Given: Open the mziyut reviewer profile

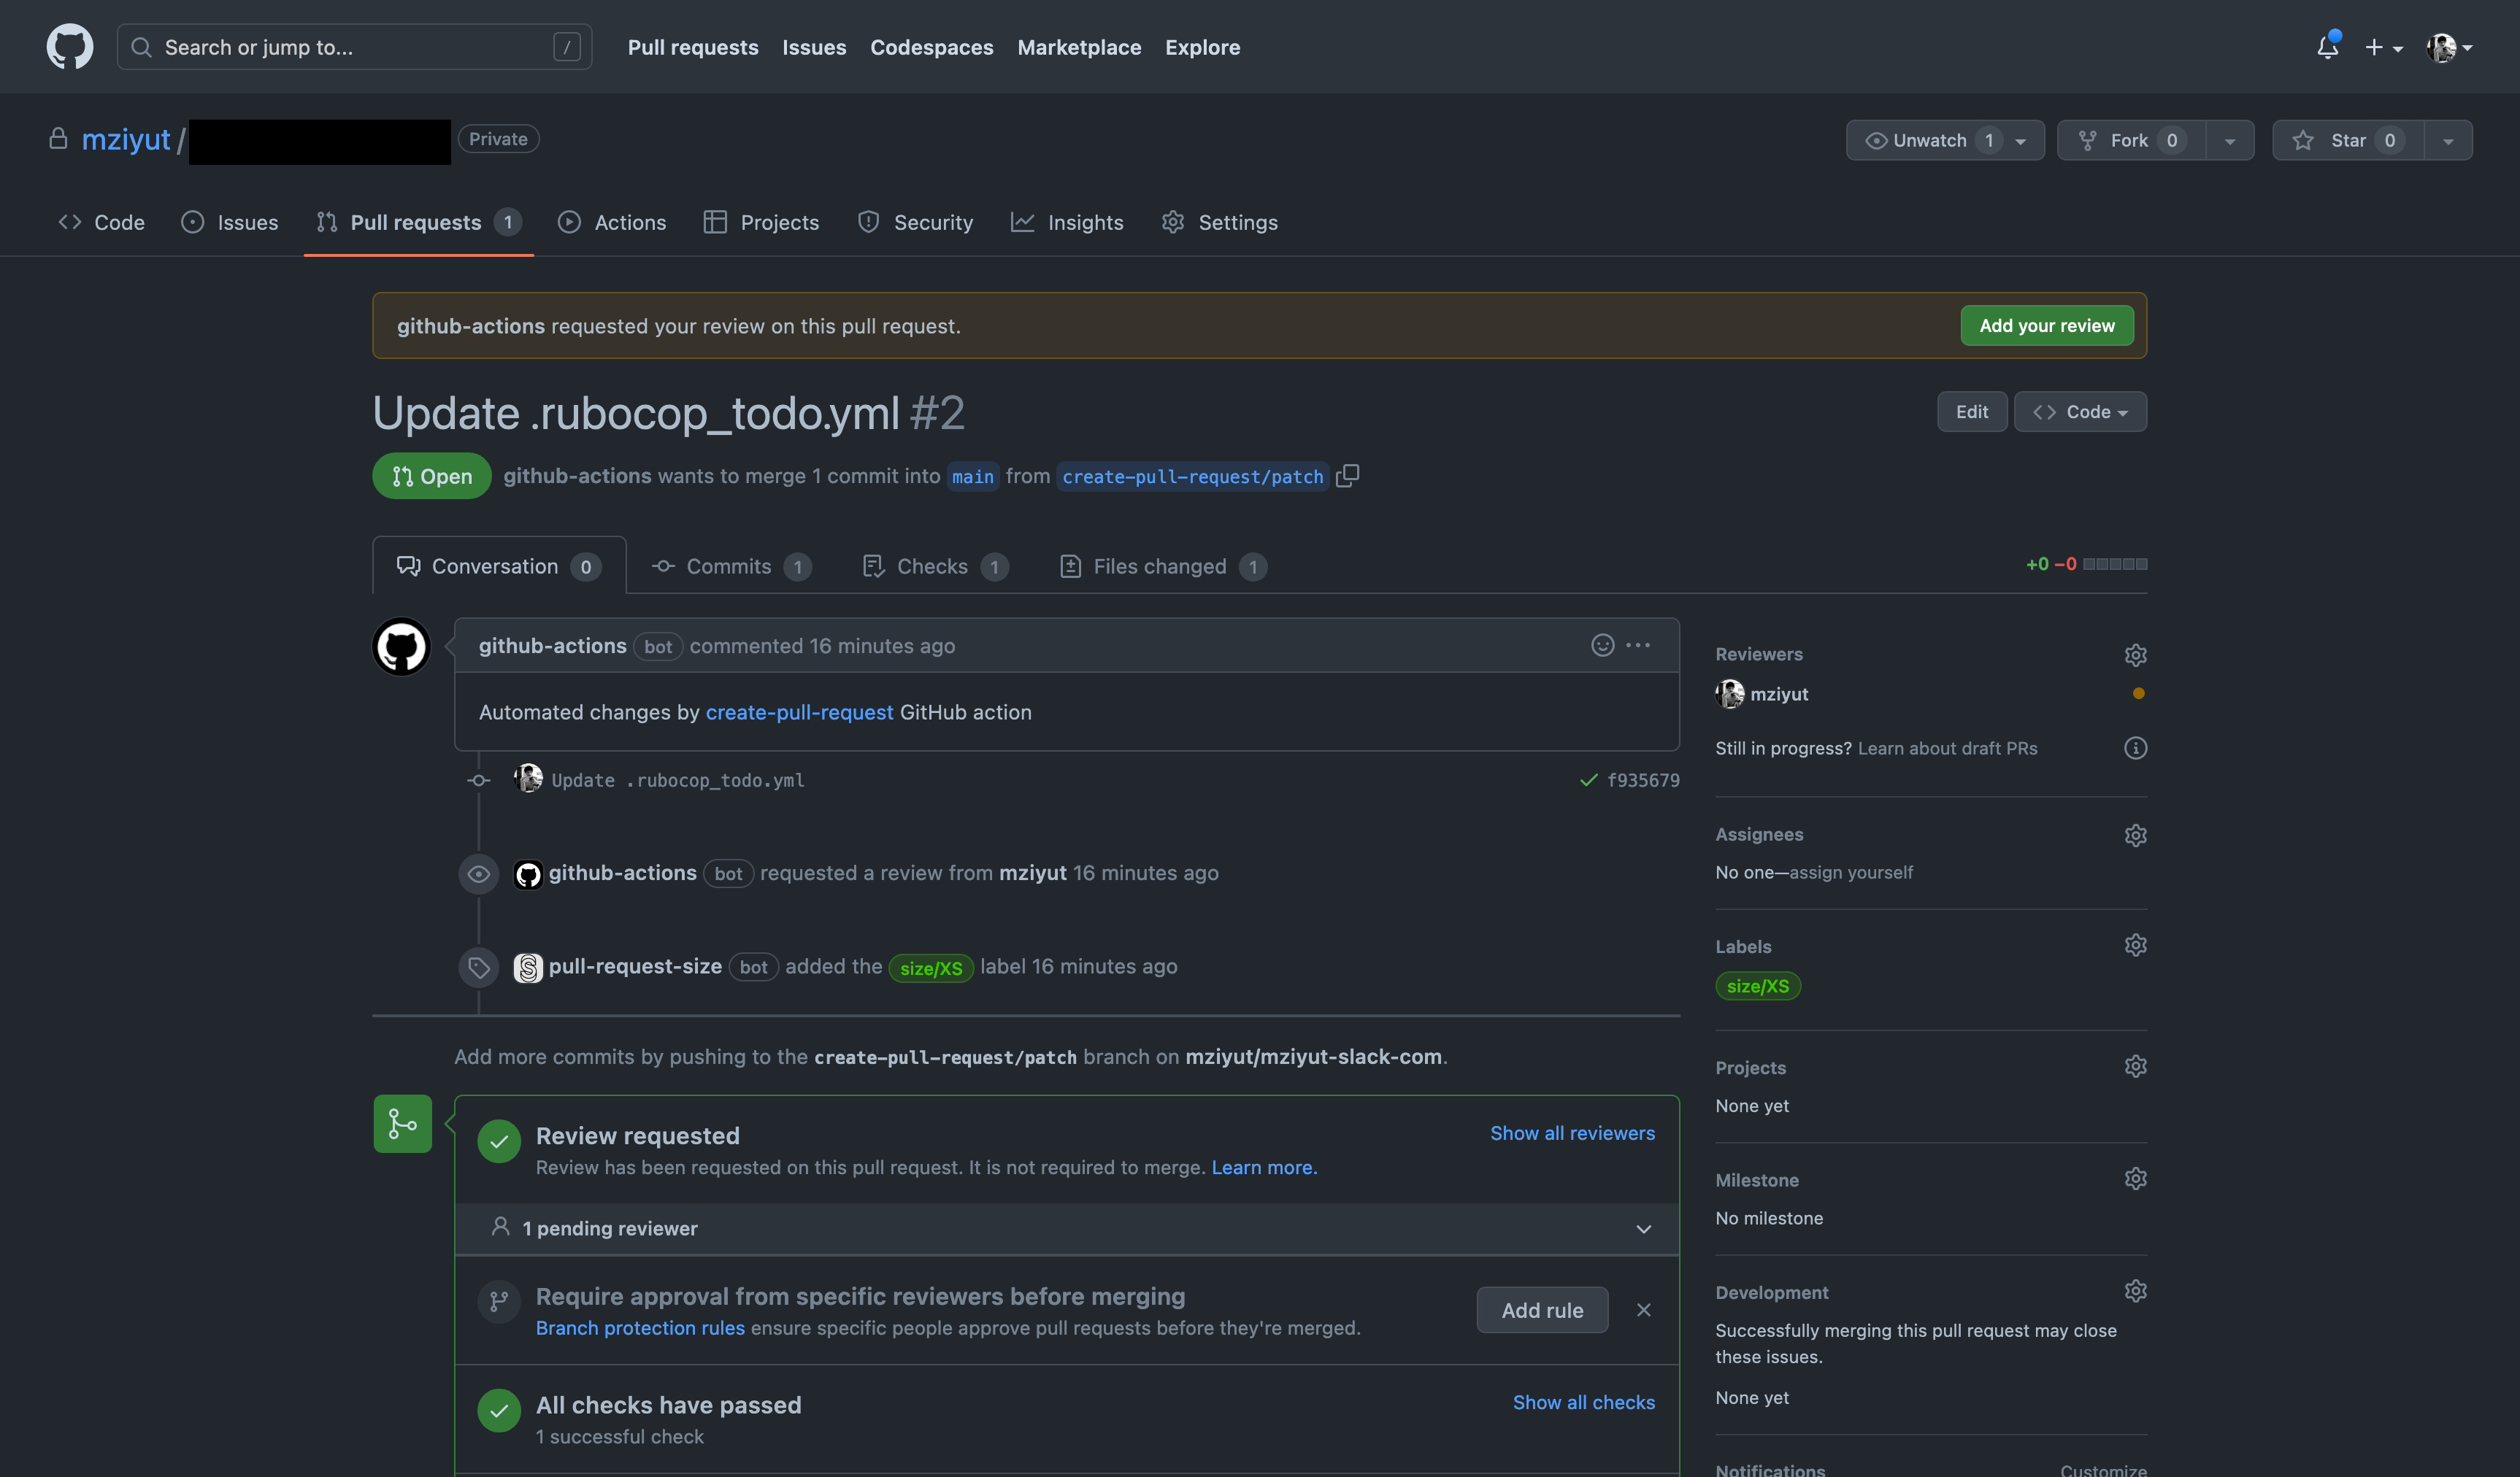Looking at the screenshot, I should click(1779, 693).
